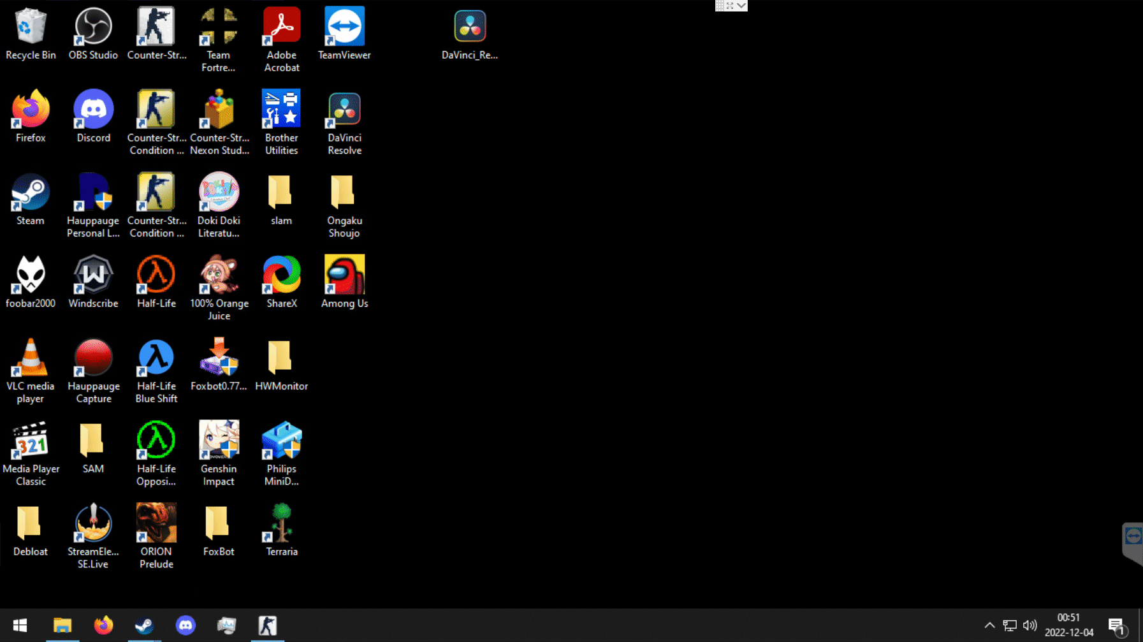Select the Discord desktop shortcut
The image size is (1143, 642).
[x=94, y=117]
